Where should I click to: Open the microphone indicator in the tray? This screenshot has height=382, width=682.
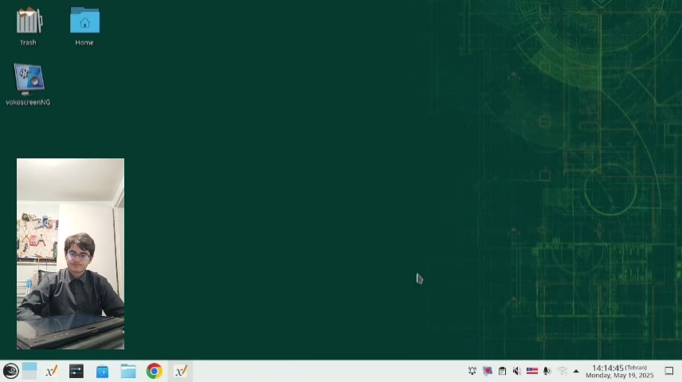coord(547,371)
